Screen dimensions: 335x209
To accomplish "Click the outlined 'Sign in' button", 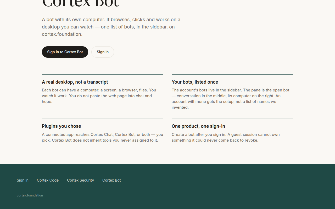I will 103,52.
